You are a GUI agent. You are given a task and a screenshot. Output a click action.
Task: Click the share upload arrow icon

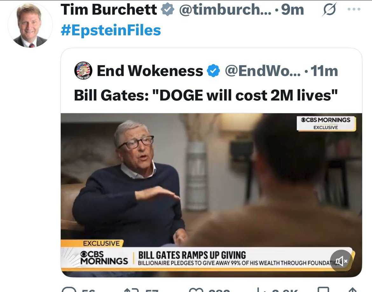pyautogui.click(x=353, y=290)
